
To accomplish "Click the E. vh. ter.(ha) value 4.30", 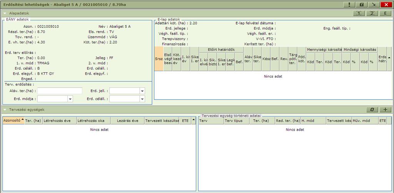I will [x=41, y=42].
